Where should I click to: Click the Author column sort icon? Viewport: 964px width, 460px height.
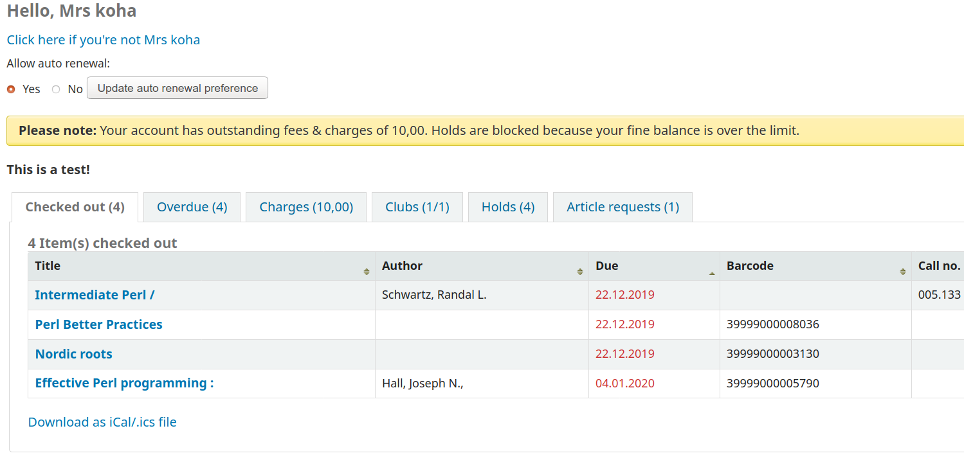580,272
